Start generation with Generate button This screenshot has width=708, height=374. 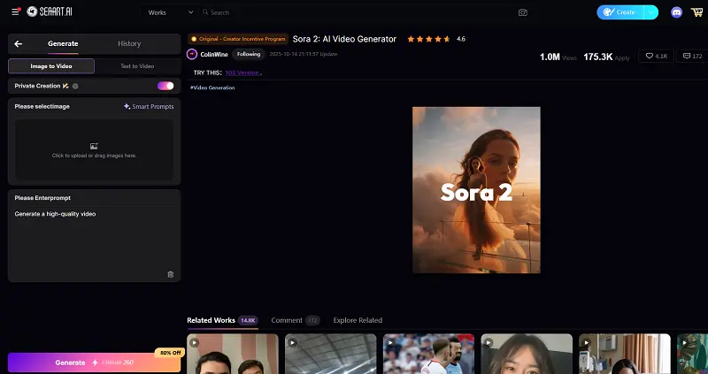[x=94, y=363]
